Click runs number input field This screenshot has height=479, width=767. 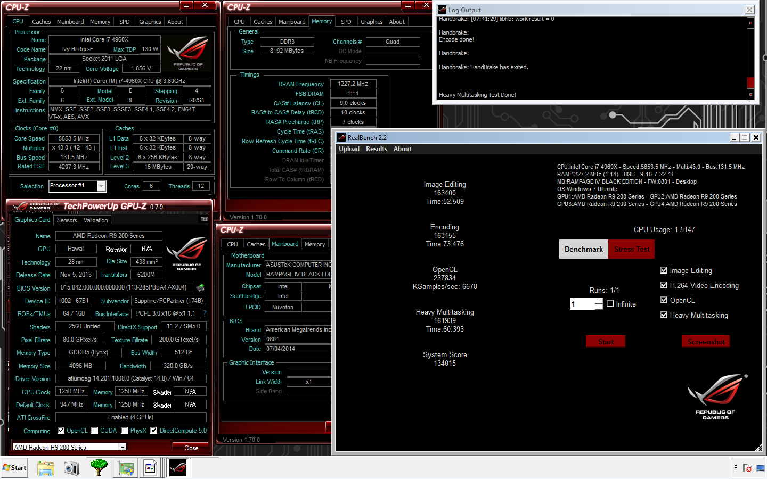(582, 304)
